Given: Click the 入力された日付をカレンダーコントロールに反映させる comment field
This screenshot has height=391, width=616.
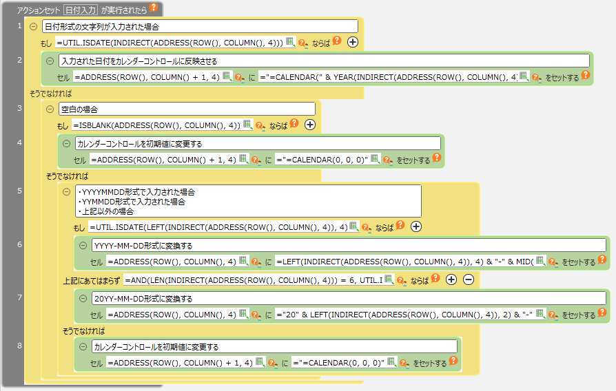Looking at the screenshot, I should tap(324, 61).
